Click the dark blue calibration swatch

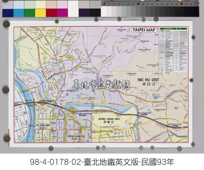tap(8, 13)
